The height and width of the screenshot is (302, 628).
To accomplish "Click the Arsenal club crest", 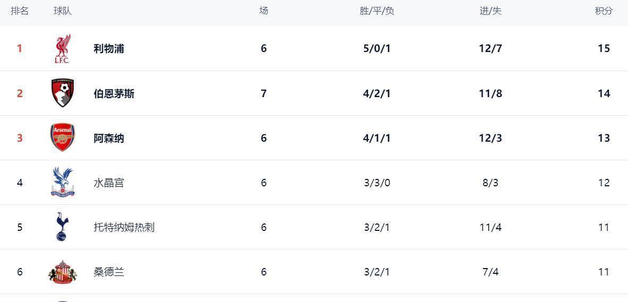I will pos(62,138).
